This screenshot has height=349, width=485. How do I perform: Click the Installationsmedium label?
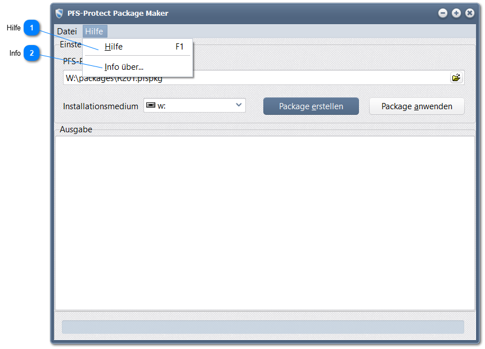(x=101, y=106)
